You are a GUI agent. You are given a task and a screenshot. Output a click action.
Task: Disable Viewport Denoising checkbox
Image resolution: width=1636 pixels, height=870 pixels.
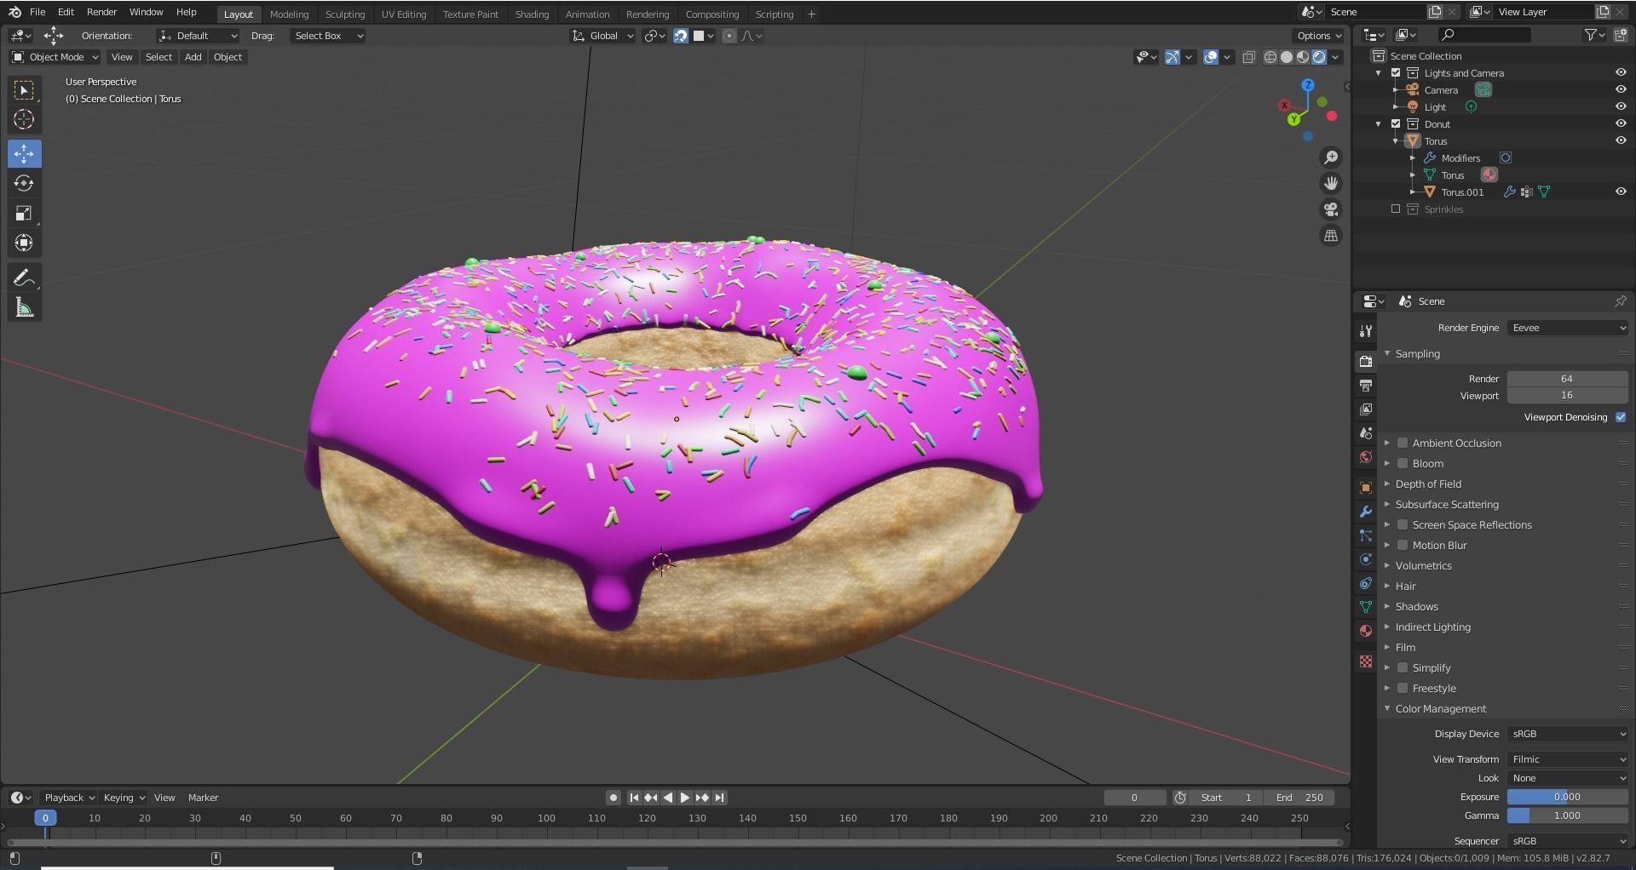click(1621, 417)
